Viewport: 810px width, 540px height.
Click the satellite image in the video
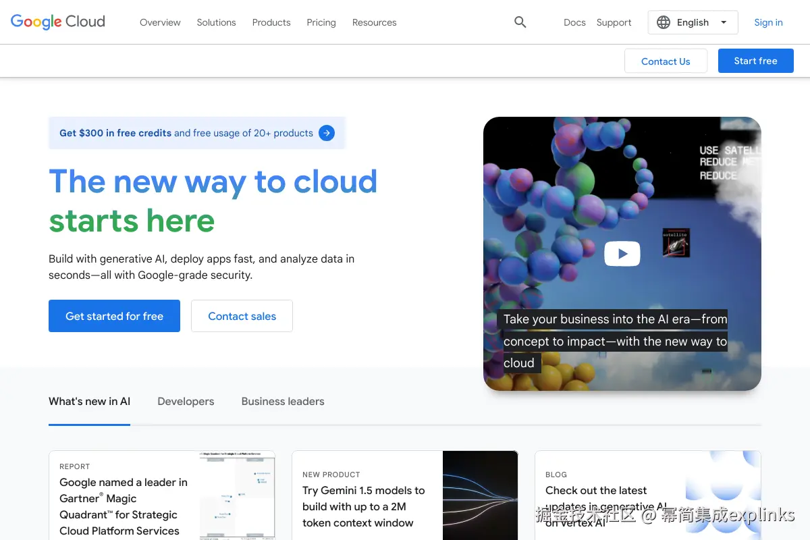[676, 243]
